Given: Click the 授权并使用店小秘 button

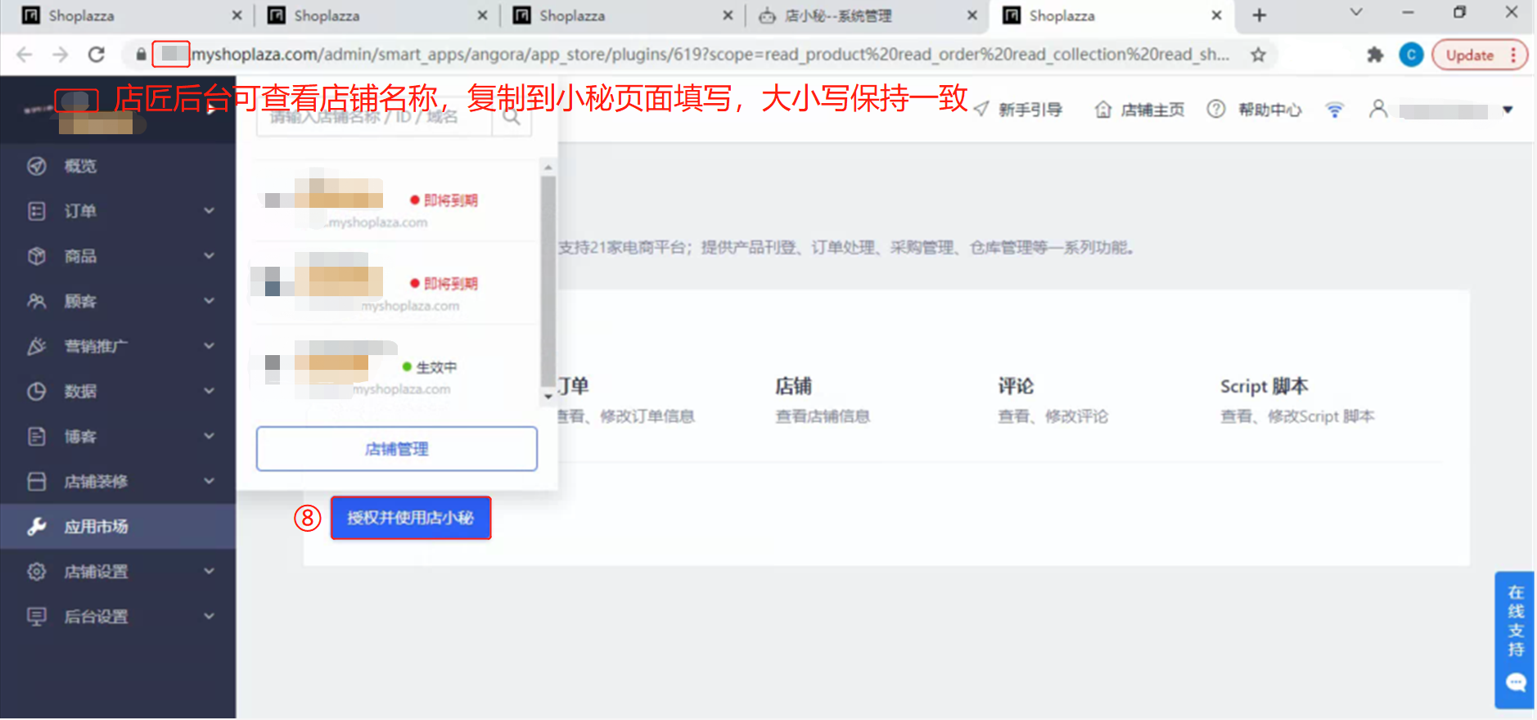Looking at the screenshot, I should tap(411, 518).
